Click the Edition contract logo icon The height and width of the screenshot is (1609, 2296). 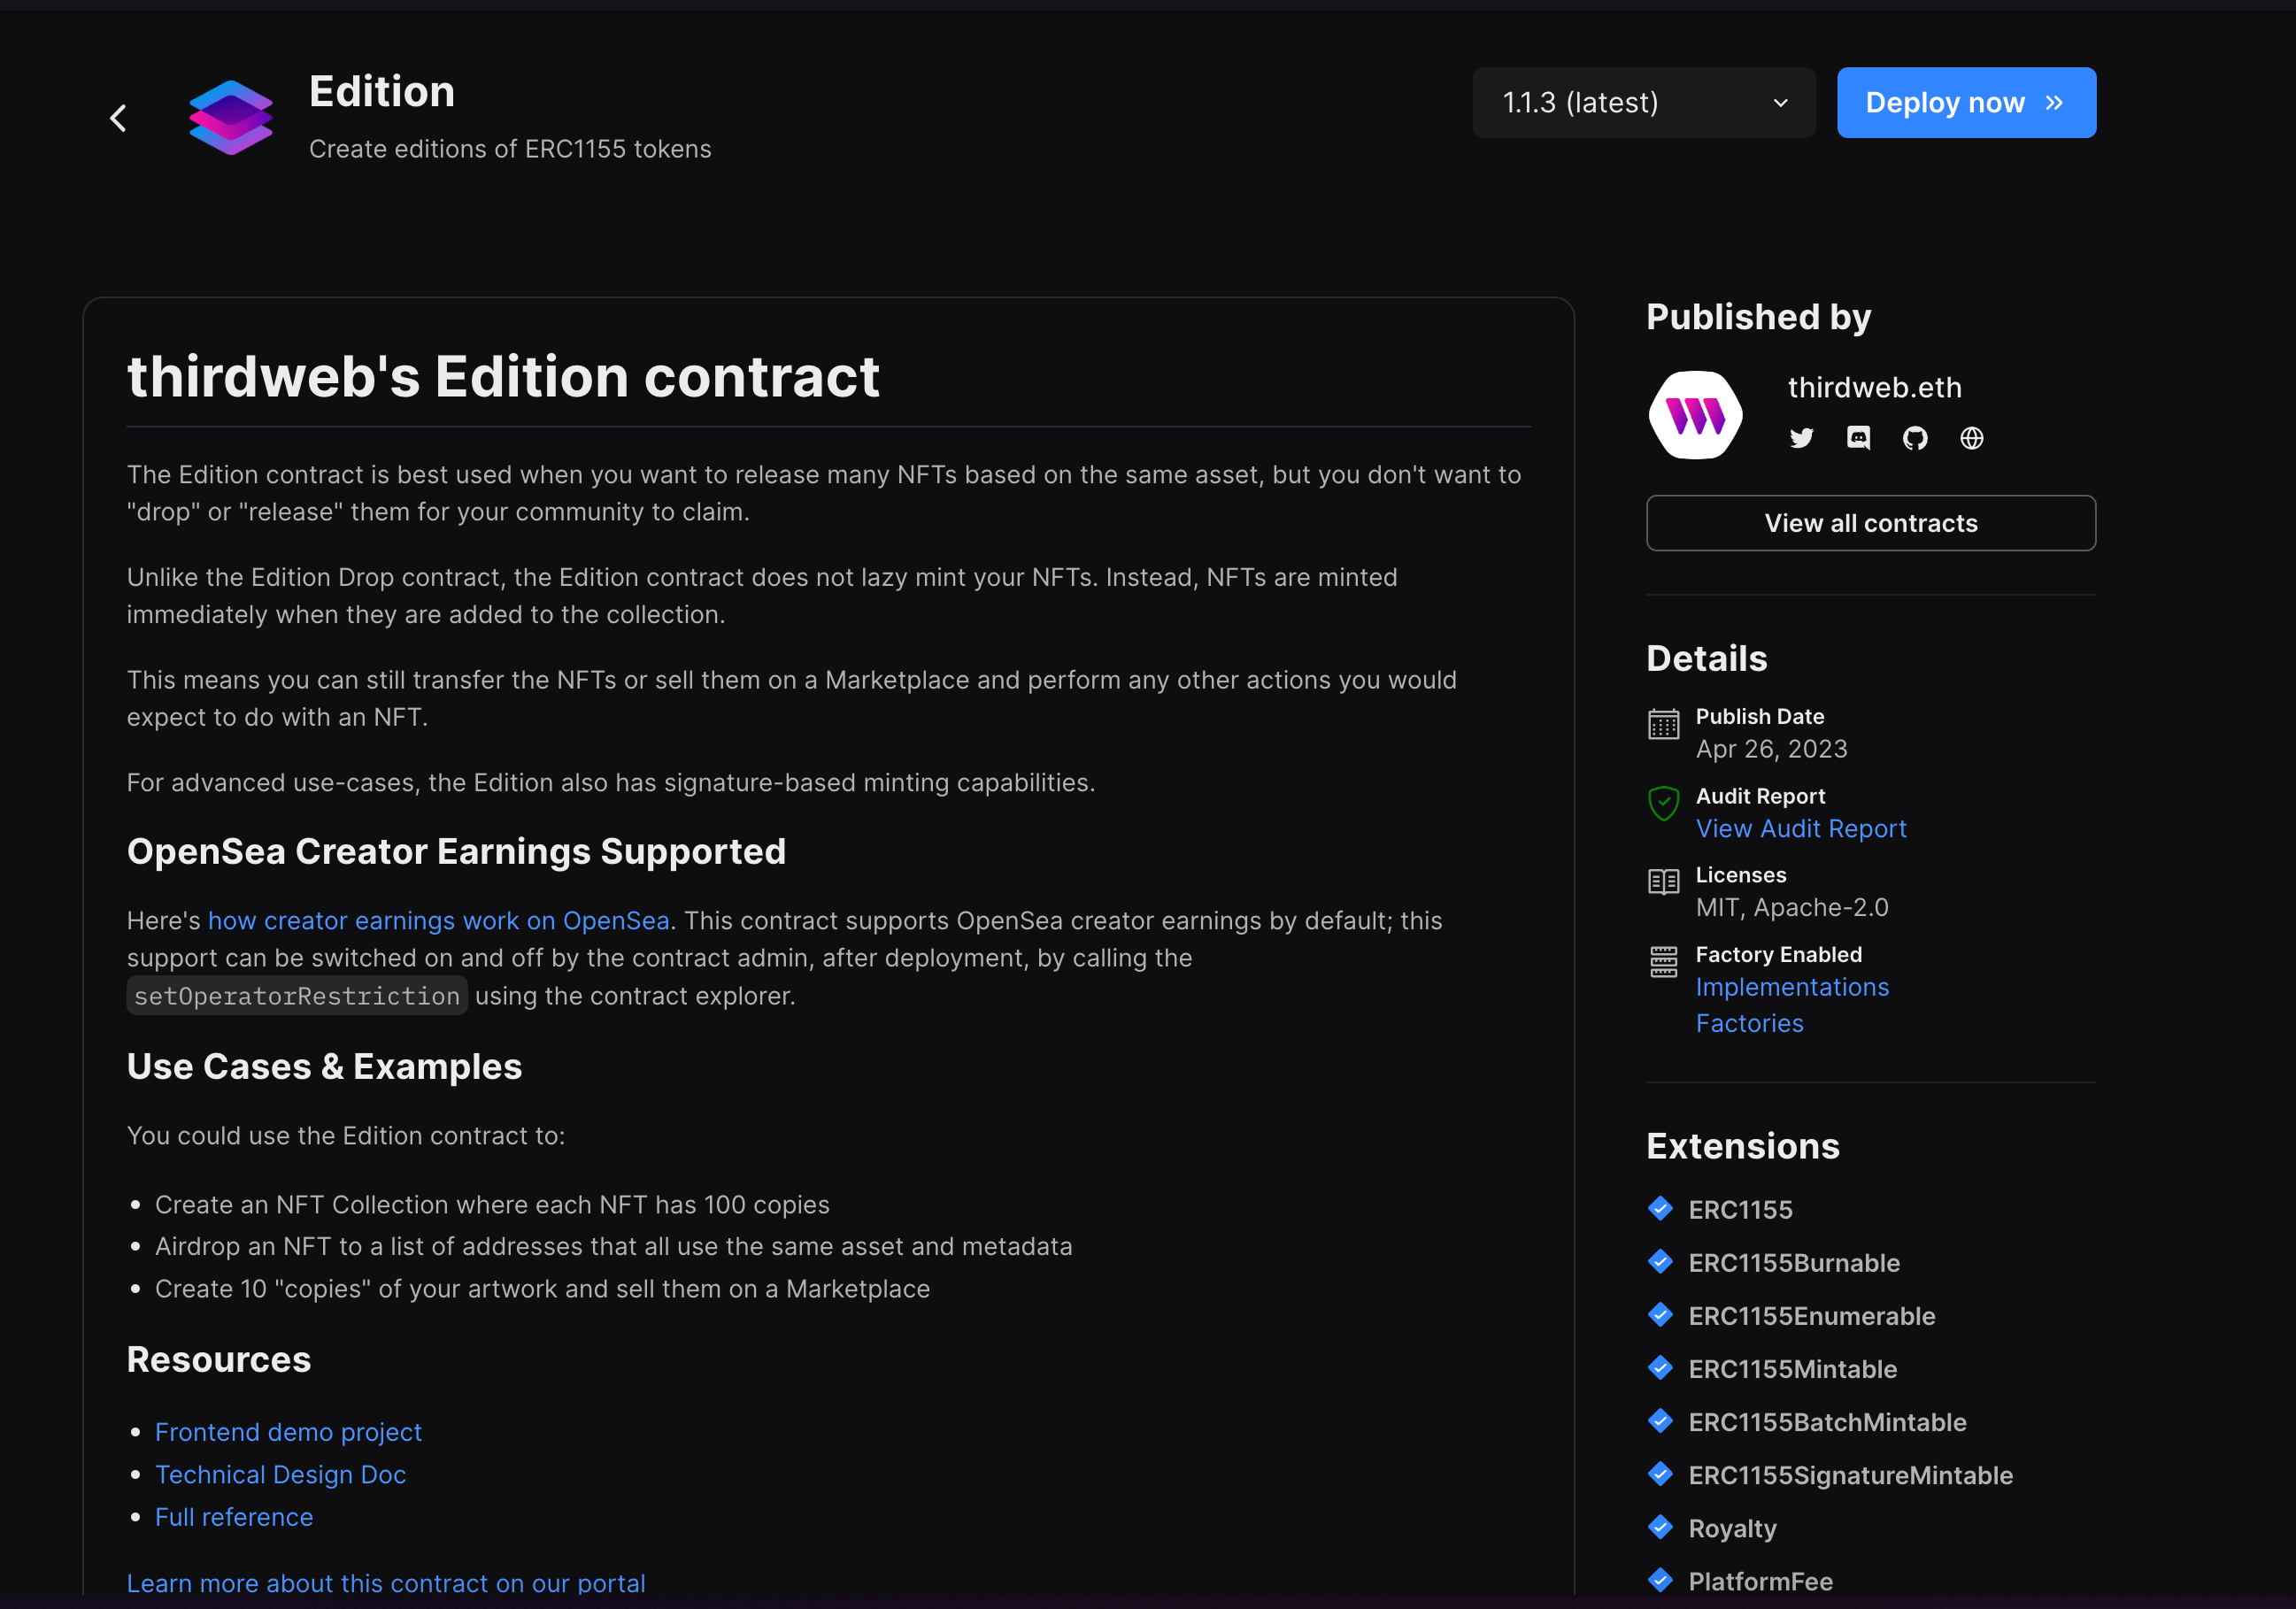pyautogui.click(x=231, y=116)
